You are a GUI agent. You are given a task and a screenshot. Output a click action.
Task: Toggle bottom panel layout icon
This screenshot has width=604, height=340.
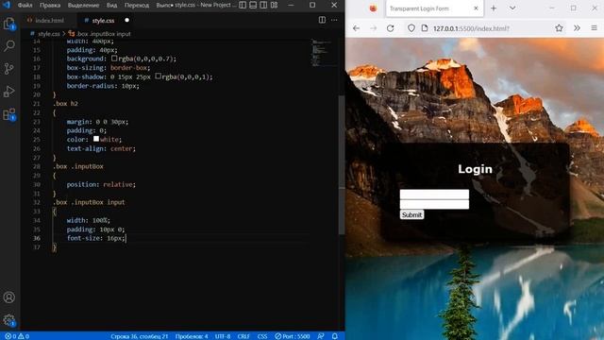[x=253, y=5]
